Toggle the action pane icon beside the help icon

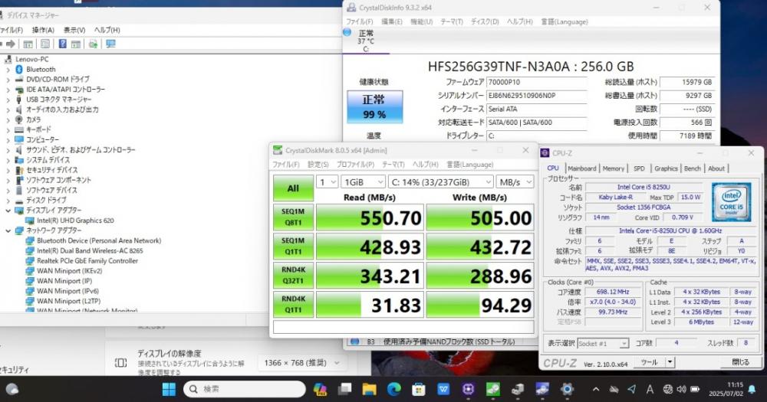pos(75,44)
